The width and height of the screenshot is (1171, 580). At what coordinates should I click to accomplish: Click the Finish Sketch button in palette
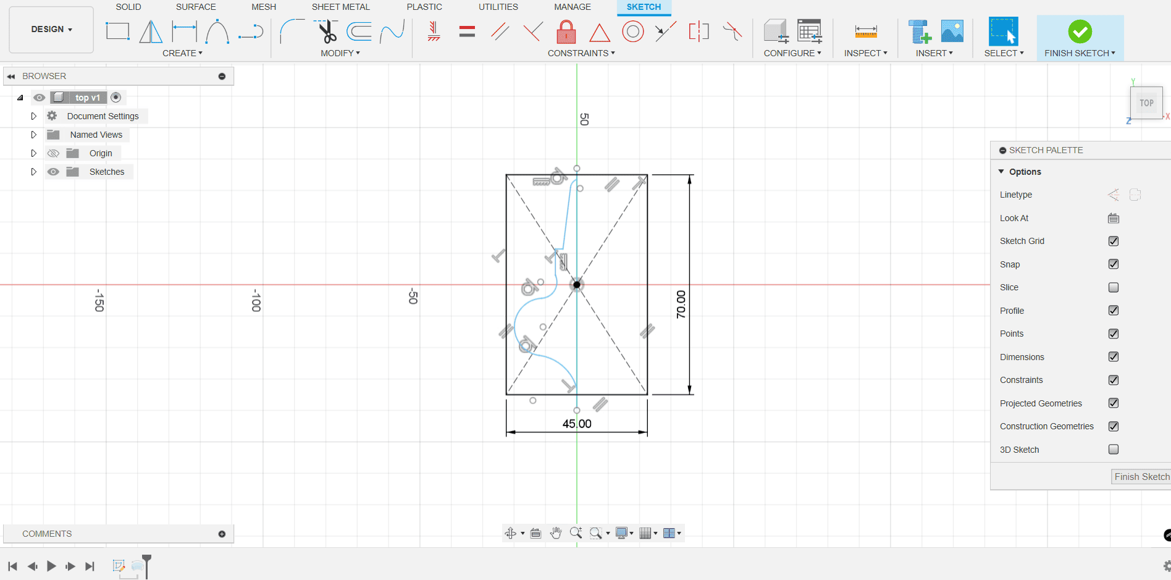(x=1141, y=477)
